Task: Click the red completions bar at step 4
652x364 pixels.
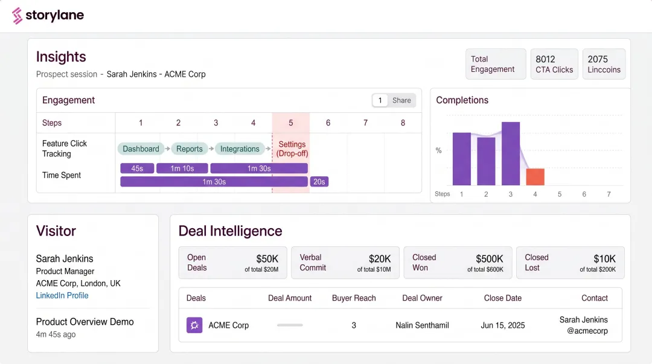Action: pyautogui.click(x=535, y=177)
